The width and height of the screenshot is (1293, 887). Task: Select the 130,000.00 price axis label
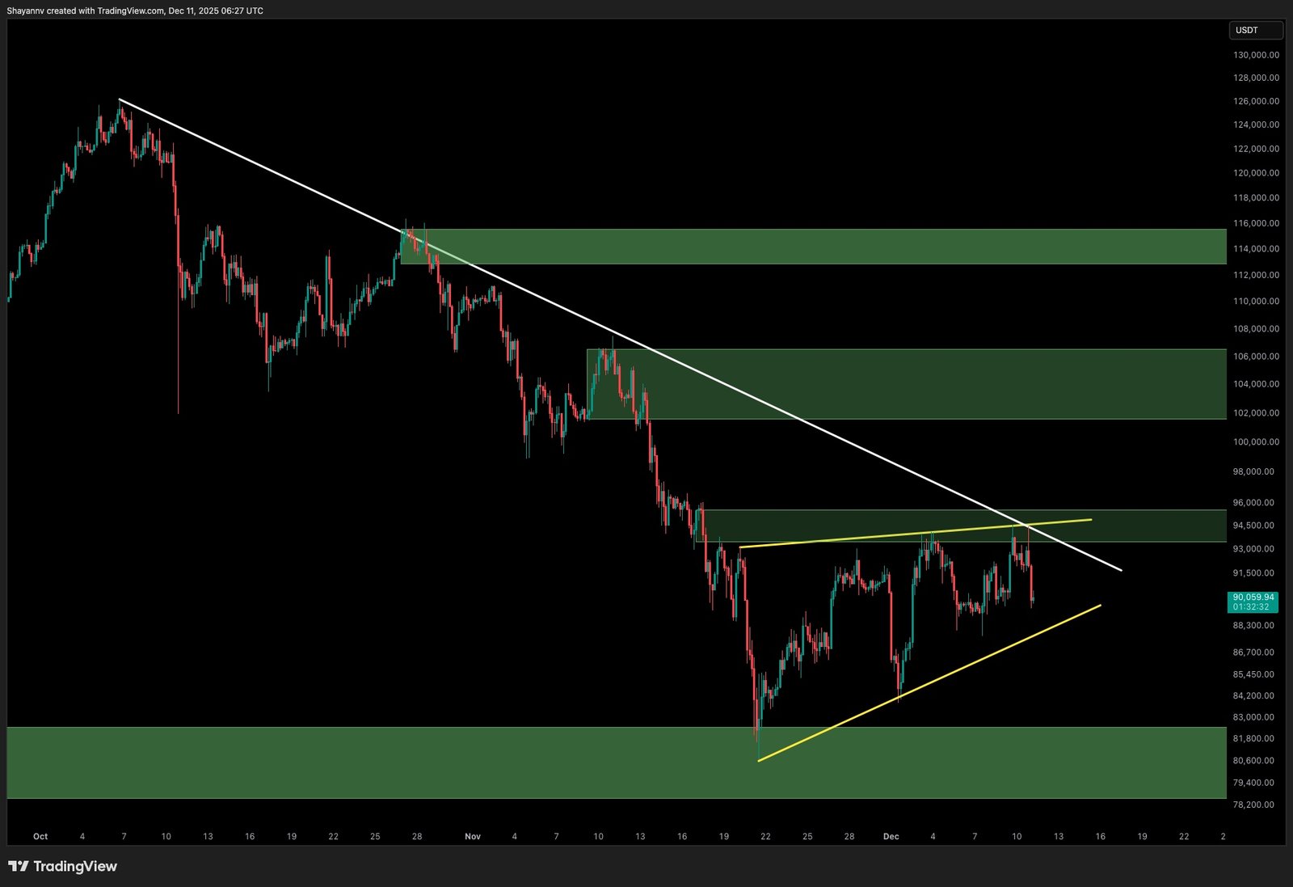point(1256,55)
